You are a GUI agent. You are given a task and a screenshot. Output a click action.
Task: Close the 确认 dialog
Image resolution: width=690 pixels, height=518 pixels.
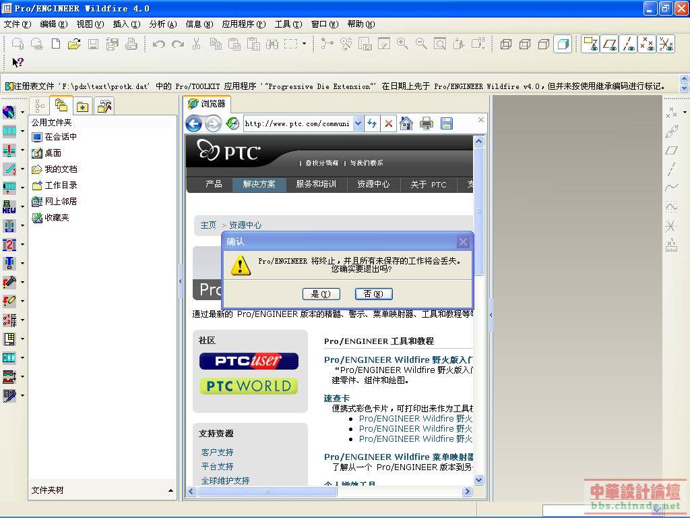463,242
